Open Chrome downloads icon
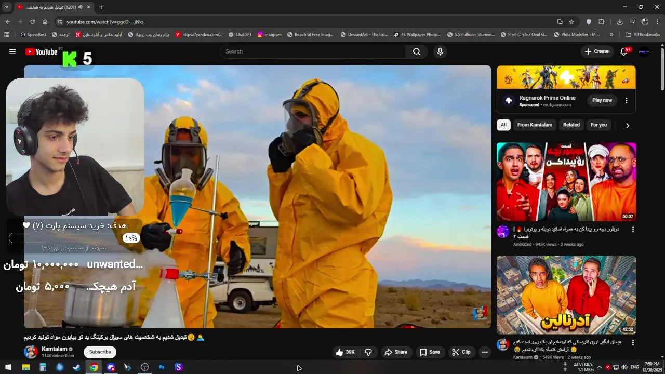Viewport: 665px width, 374px height. 620,22
